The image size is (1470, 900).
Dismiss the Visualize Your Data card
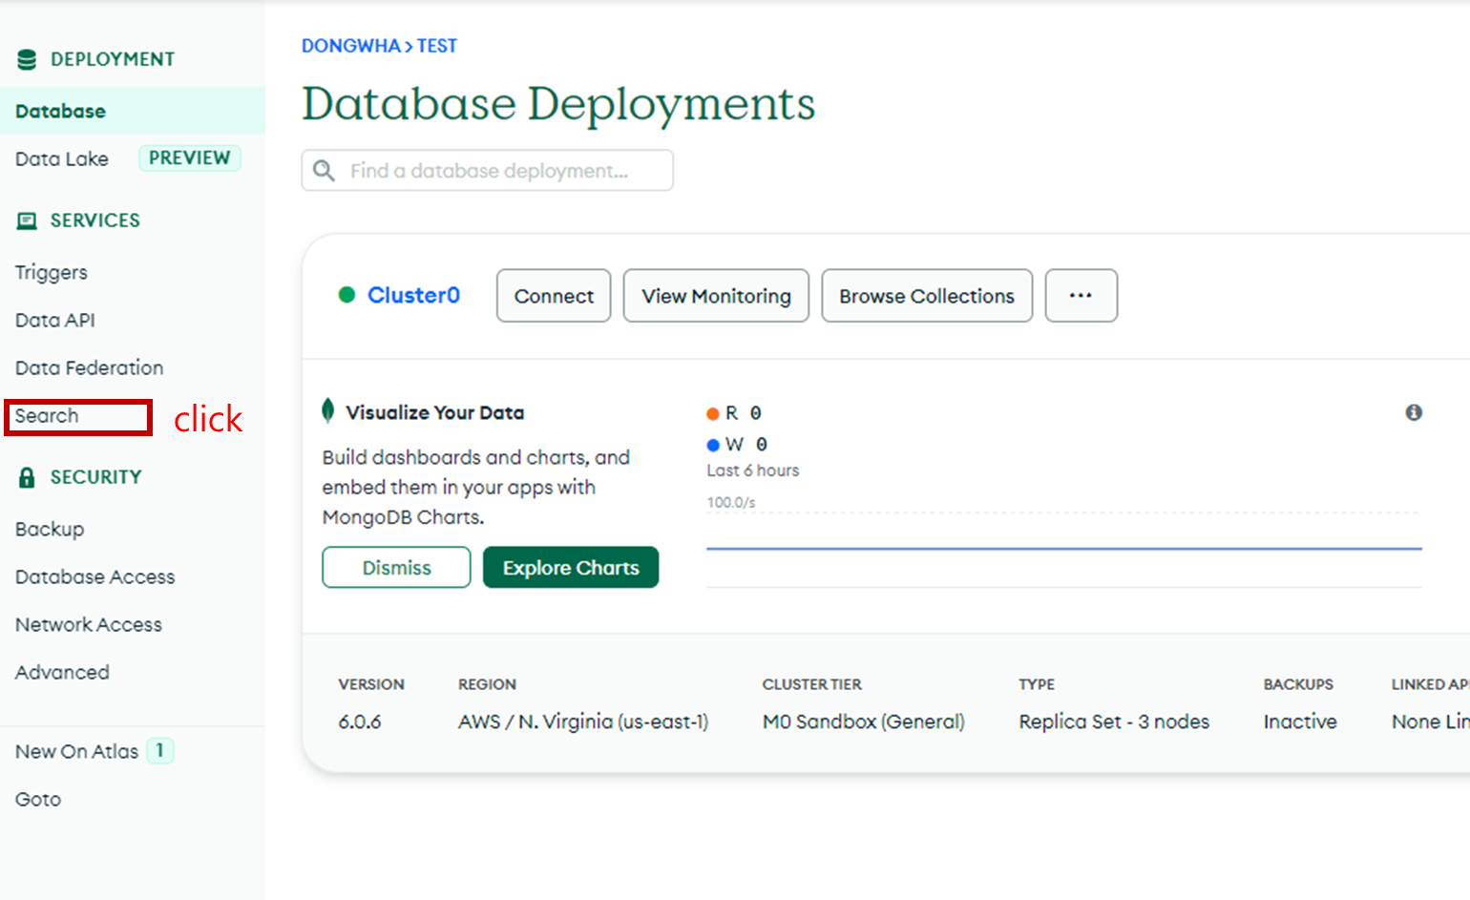[396, 567]
